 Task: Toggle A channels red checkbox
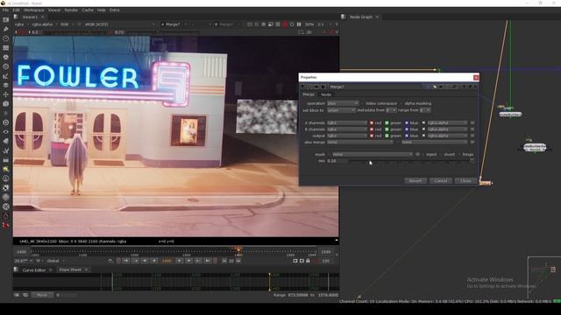pos(372,122)
